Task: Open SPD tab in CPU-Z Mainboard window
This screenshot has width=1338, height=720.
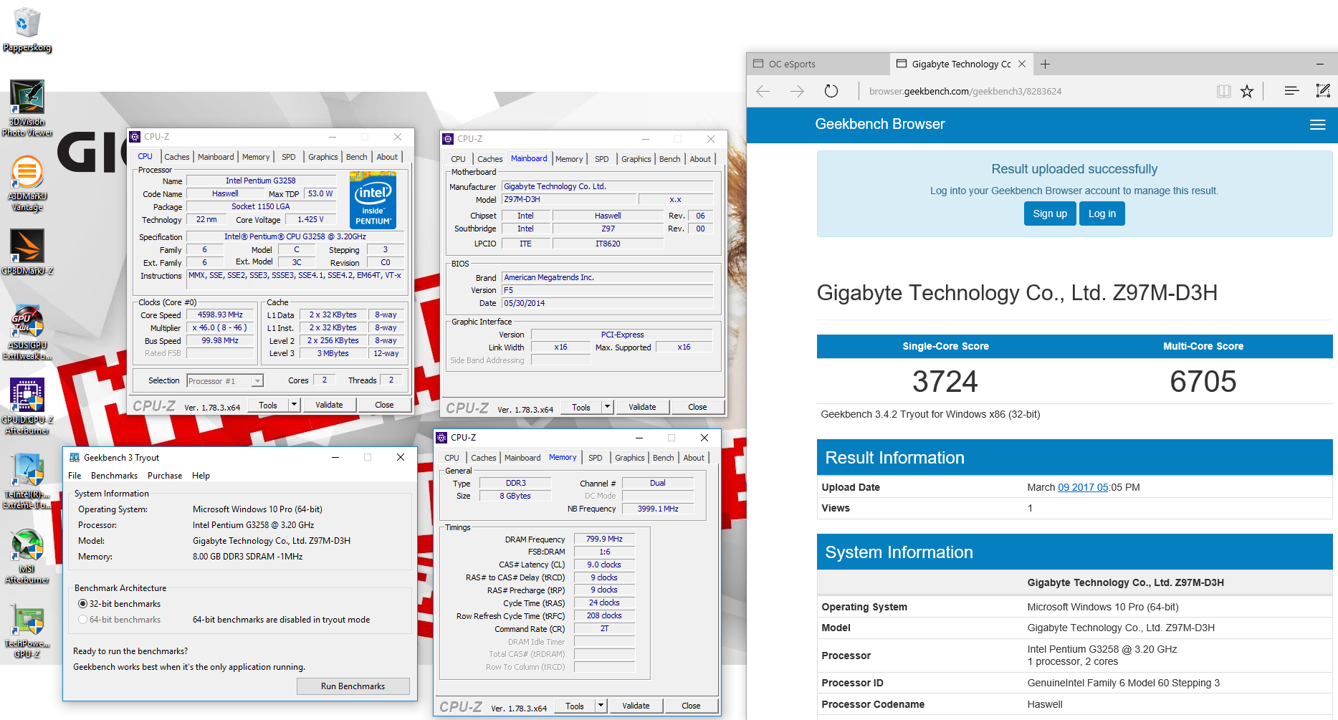Action: pos(601,159)
